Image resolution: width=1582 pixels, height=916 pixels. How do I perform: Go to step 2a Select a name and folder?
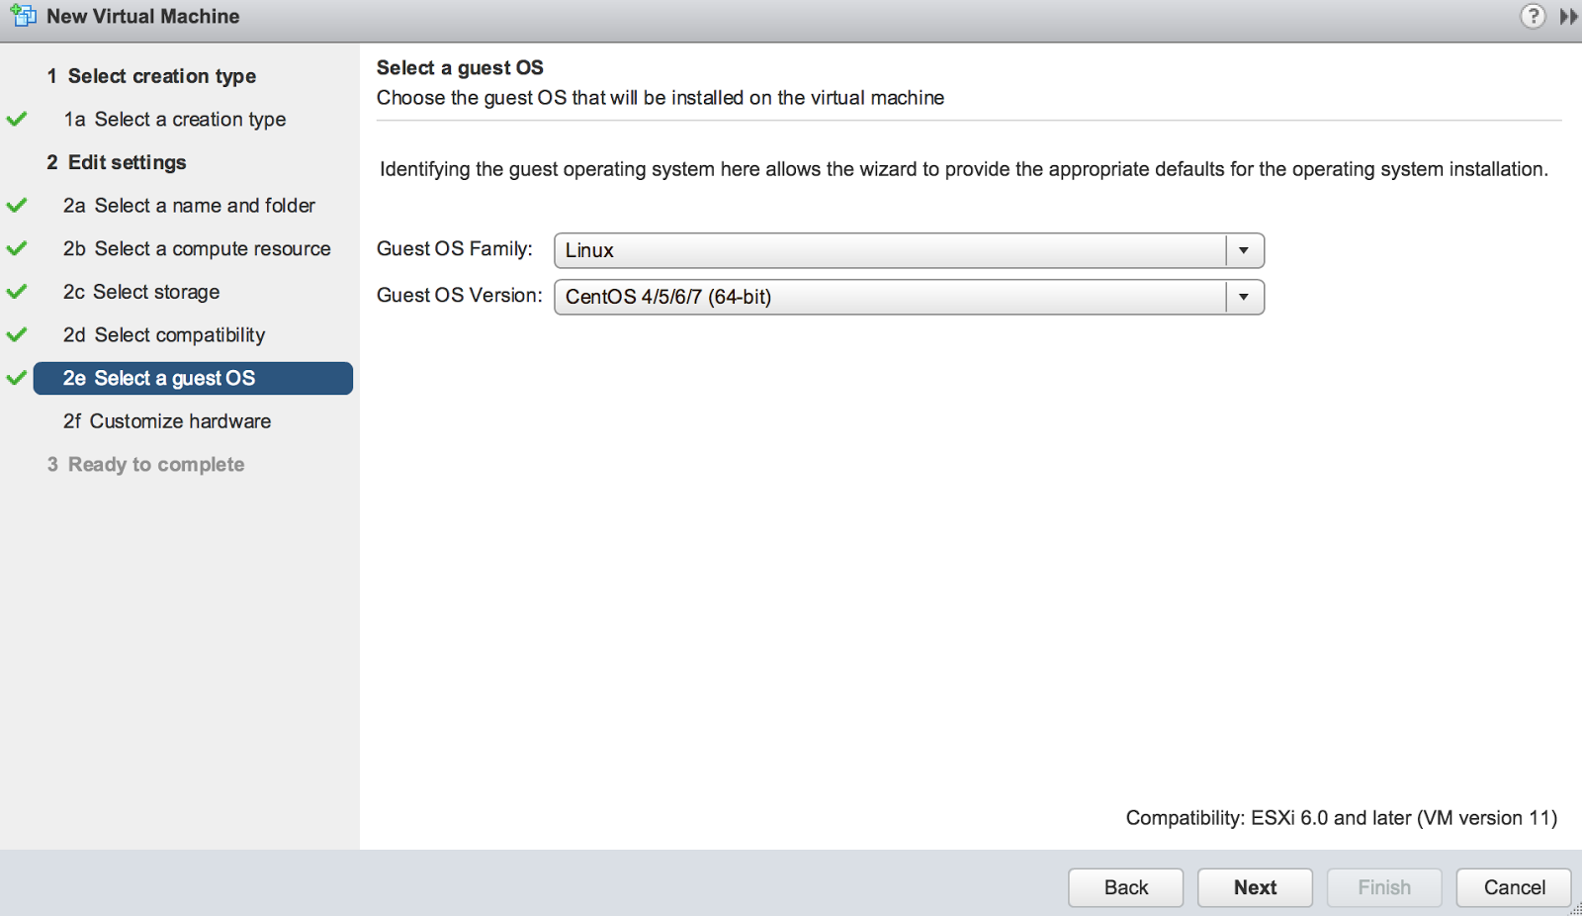[x=189, y=206]
